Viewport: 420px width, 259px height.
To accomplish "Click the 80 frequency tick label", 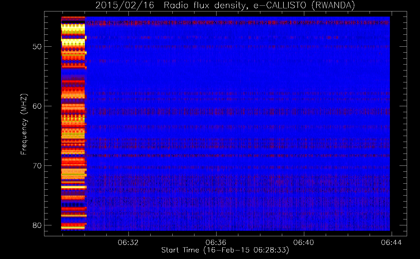I will [x=37, y=225].
